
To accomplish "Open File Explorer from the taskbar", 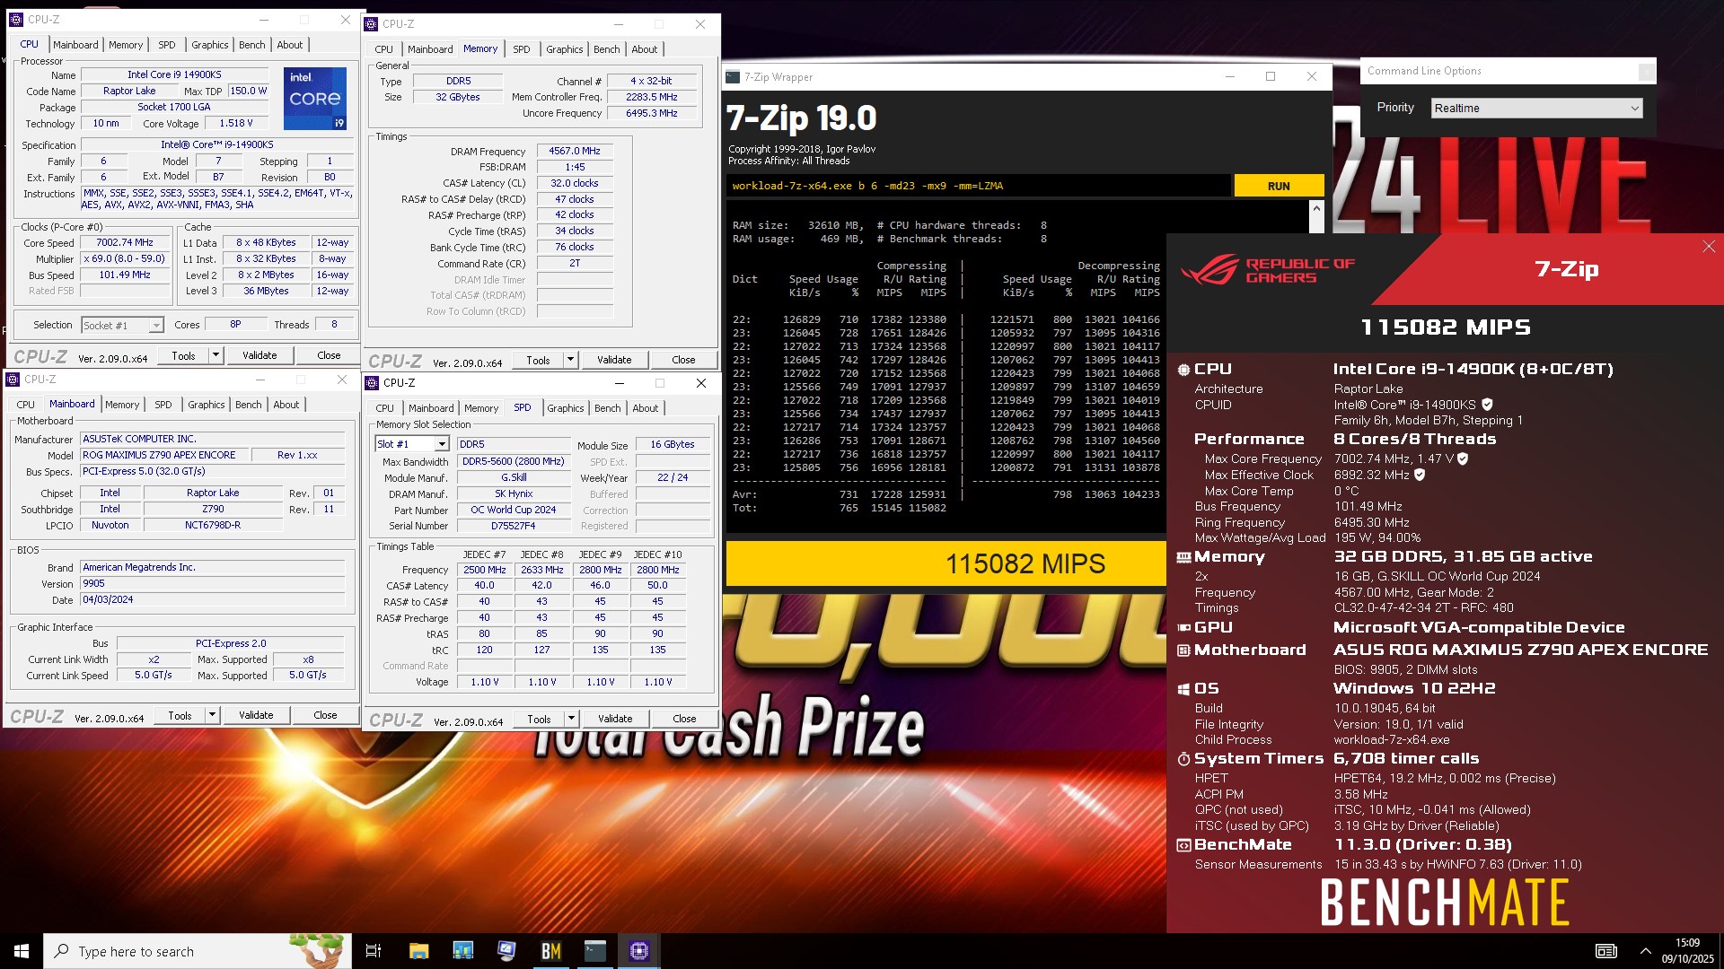I will coord(418,951).
